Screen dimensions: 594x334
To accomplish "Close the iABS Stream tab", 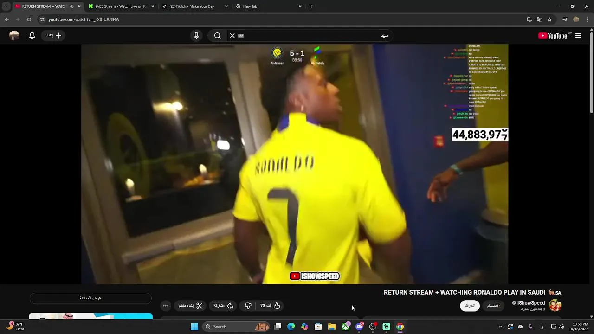I will pyautogui.click(x=153, y=6).
